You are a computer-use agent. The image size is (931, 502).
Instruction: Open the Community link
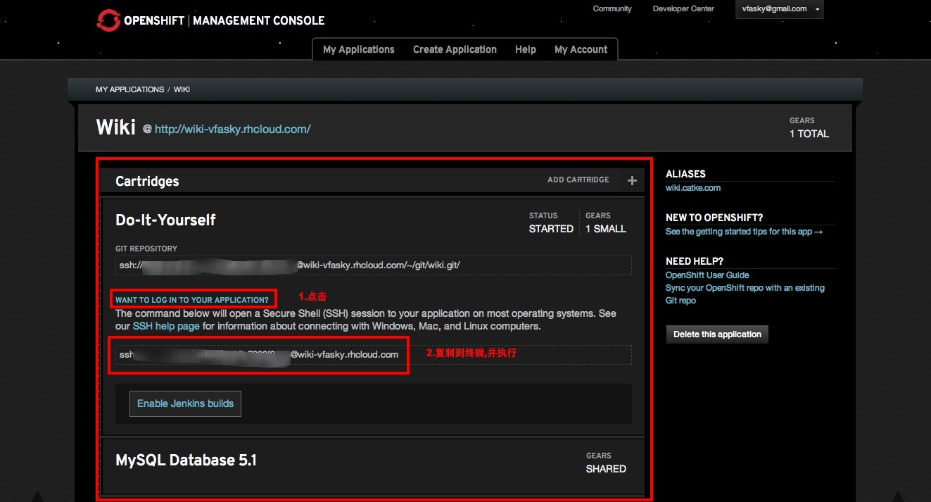pyautogui.click(x=612, y=9)
